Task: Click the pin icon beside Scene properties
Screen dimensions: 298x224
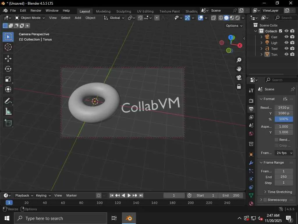Action: pyautogui.click(x=292, y=89)
